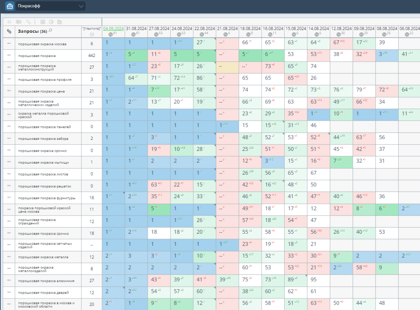Expand the row порошковая окраска москва
The height and width of the screenshot is (310, 420).
click(x=9, y=43)
